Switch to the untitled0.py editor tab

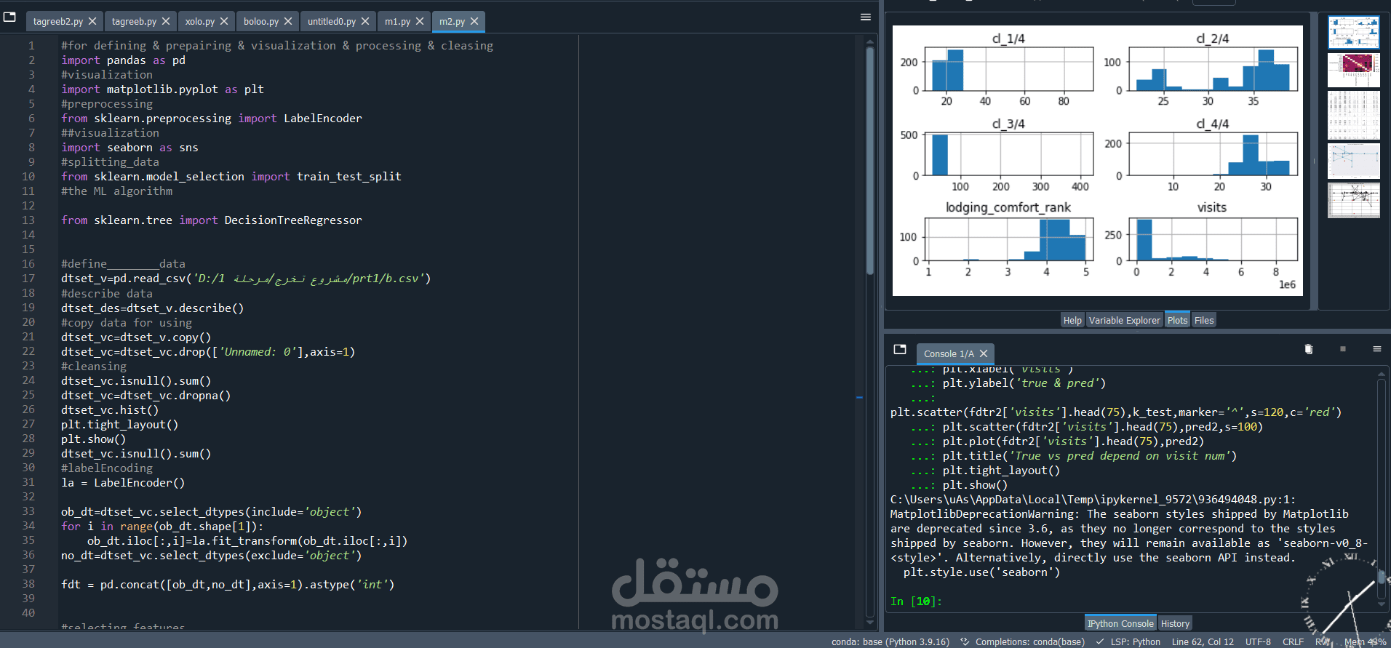[x=332, y=22]
